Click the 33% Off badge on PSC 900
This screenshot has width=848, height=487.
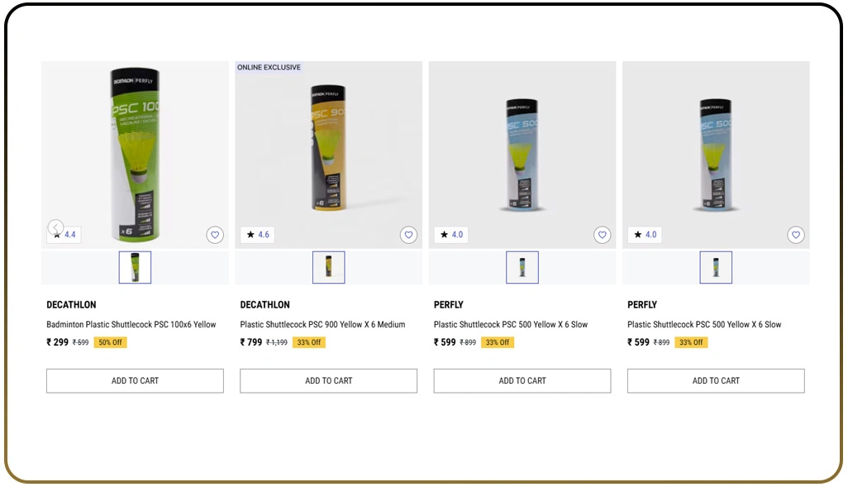click(309, 342)
